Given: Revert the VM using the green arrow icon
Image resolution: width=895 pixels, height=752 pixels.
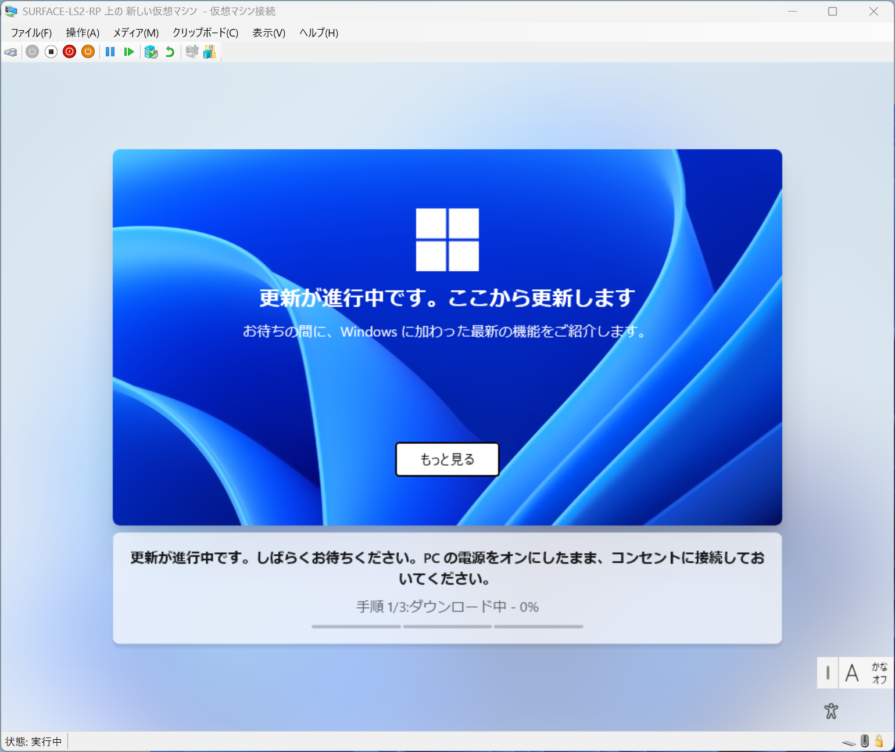Looking at the screenshot, I should (x=169, y=52).
